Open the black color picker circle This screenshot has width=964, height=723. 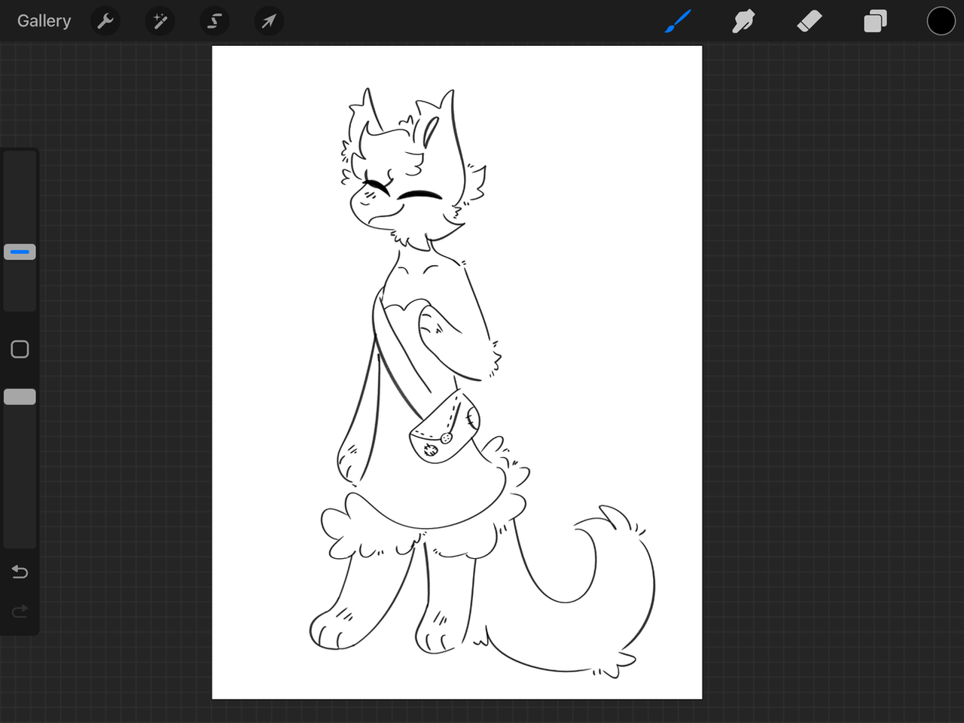(x=941, y=21)
